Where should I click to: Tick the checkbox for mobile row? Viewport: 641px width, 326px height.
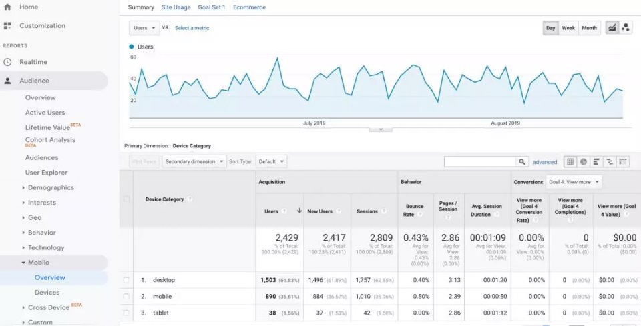click(126, 296)
